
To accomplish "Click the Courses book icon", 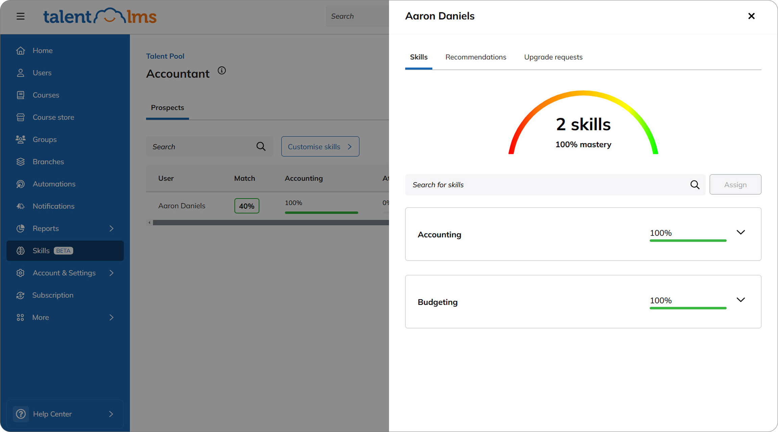I will click(21, 95).
